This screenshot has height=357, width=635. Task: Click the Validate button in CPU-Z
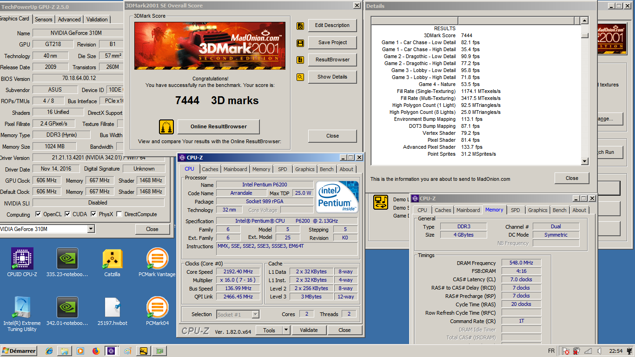click(309, 331)
